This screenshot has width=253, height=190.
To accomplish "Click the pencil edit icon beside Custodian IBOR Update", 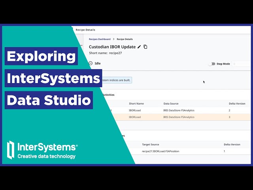I will coord(139,47).
